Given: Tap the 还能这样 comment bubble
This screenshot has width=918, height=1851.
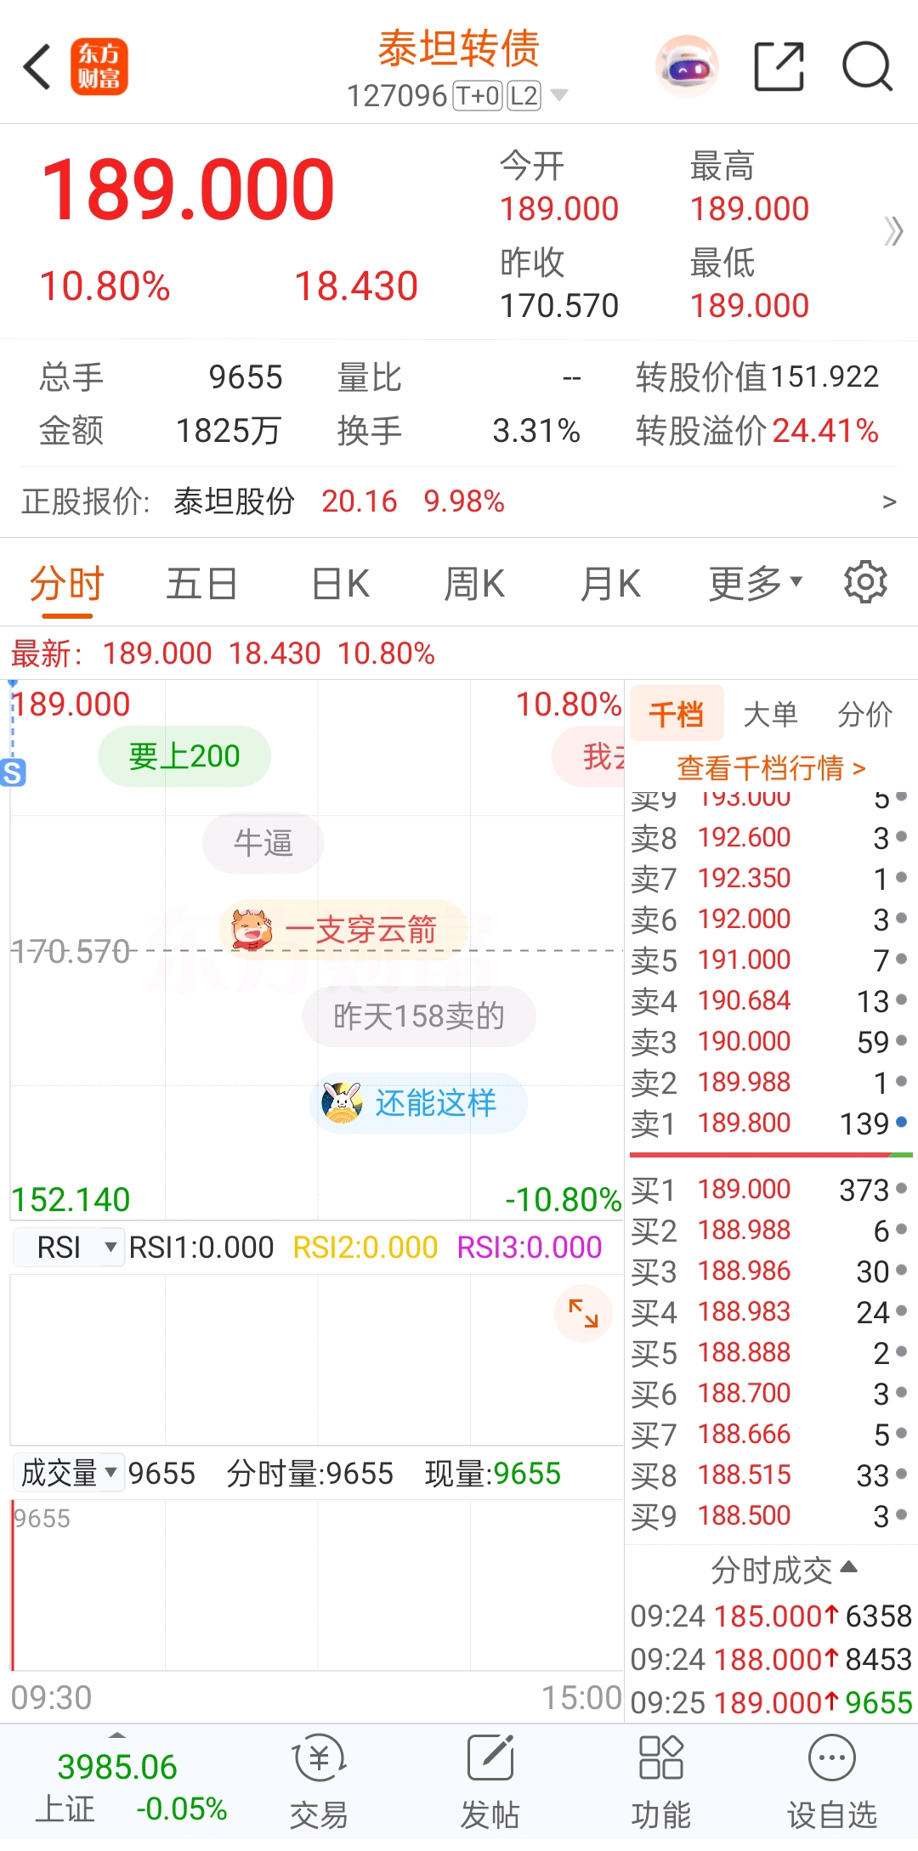Looking at the screenshot, I should pos(418,1102).
